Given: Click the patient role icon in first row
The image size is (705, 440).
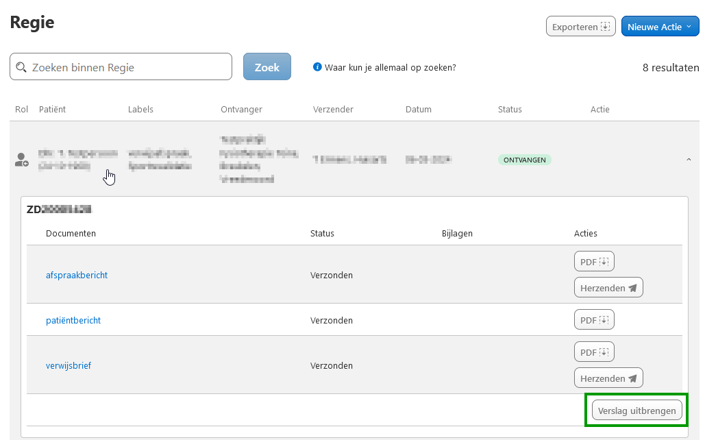Looking at the screenshot, I should point(21,160).
